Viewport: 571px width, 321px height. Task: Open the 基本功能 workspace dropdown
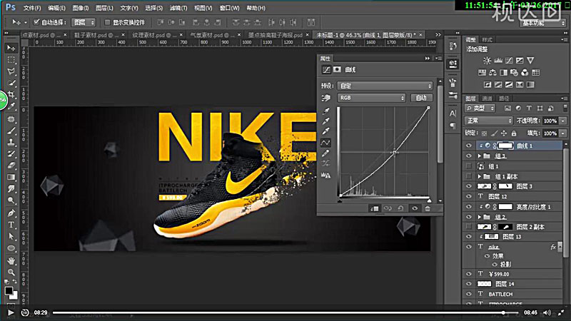[x=542, y=23]
